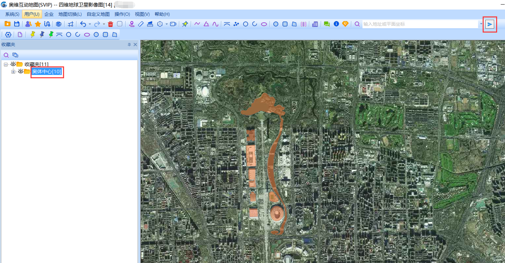Viewport: 505px width, 263px height.
Task: Click the orange VIP diamond icon
Action: coord(345,24)
